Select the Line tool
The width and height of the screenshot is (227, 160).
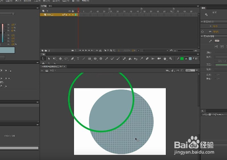84,59
